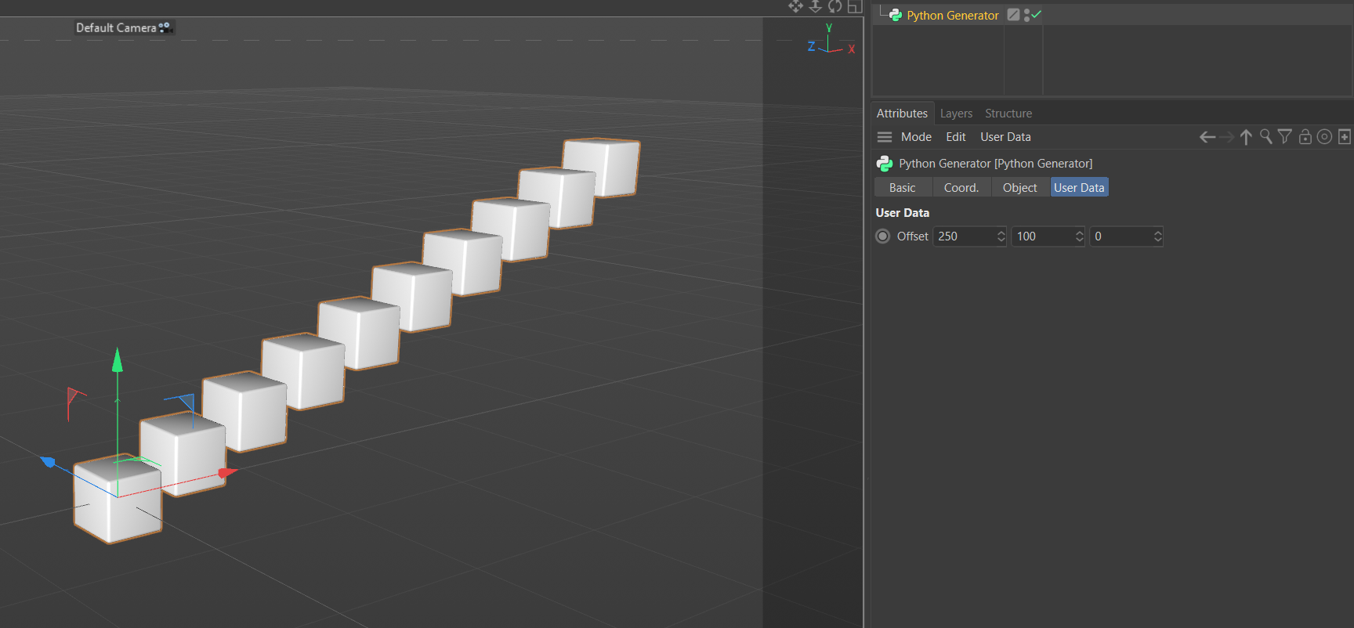This screenshot has width=1354, height=628.
Task: Click the stepper arrows on the 0 field
Action: point(1157,236)
